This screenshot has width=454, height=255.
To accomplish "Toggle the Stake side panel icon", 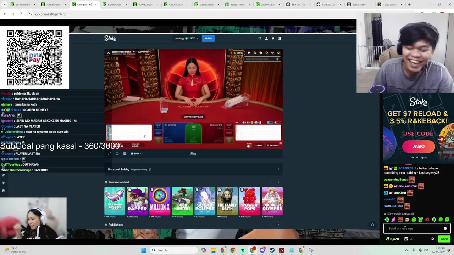I will click(x=279, y=38).
